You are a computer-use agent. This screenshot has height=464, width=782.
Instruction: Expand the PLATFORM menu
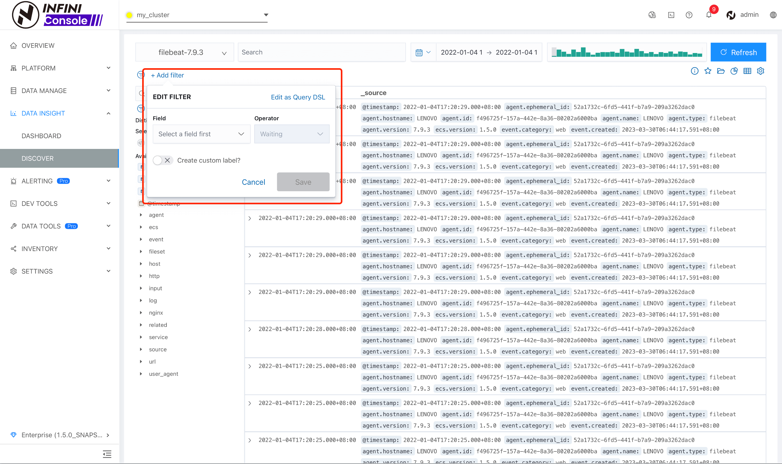click(x=59, y=68)
